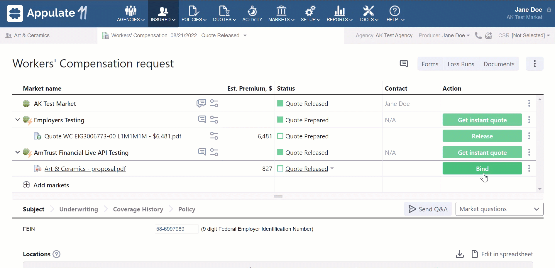This screenshot has height=268, width=555.
Task: Click the power logout icon near Jane Doe
Action: (549, 10)
